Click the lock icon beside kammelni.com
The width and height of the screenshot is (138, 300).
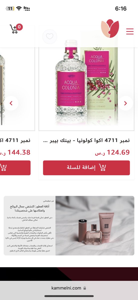[85, 288]
